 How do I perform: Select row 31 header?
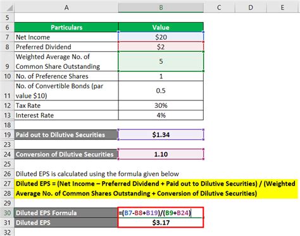coord(7,223)
